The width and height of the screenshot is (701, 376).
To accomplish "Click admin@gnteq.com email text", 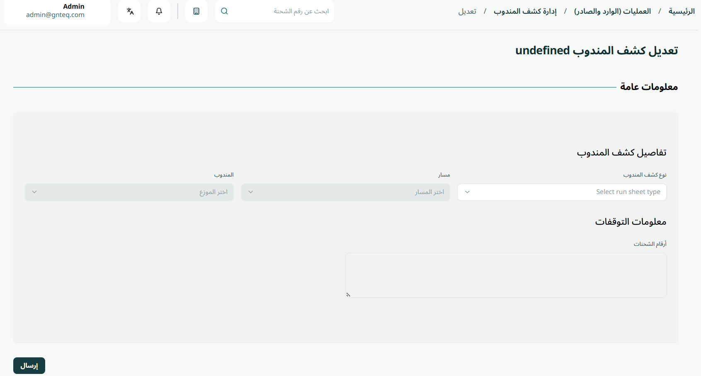I will tap(55, 15).
